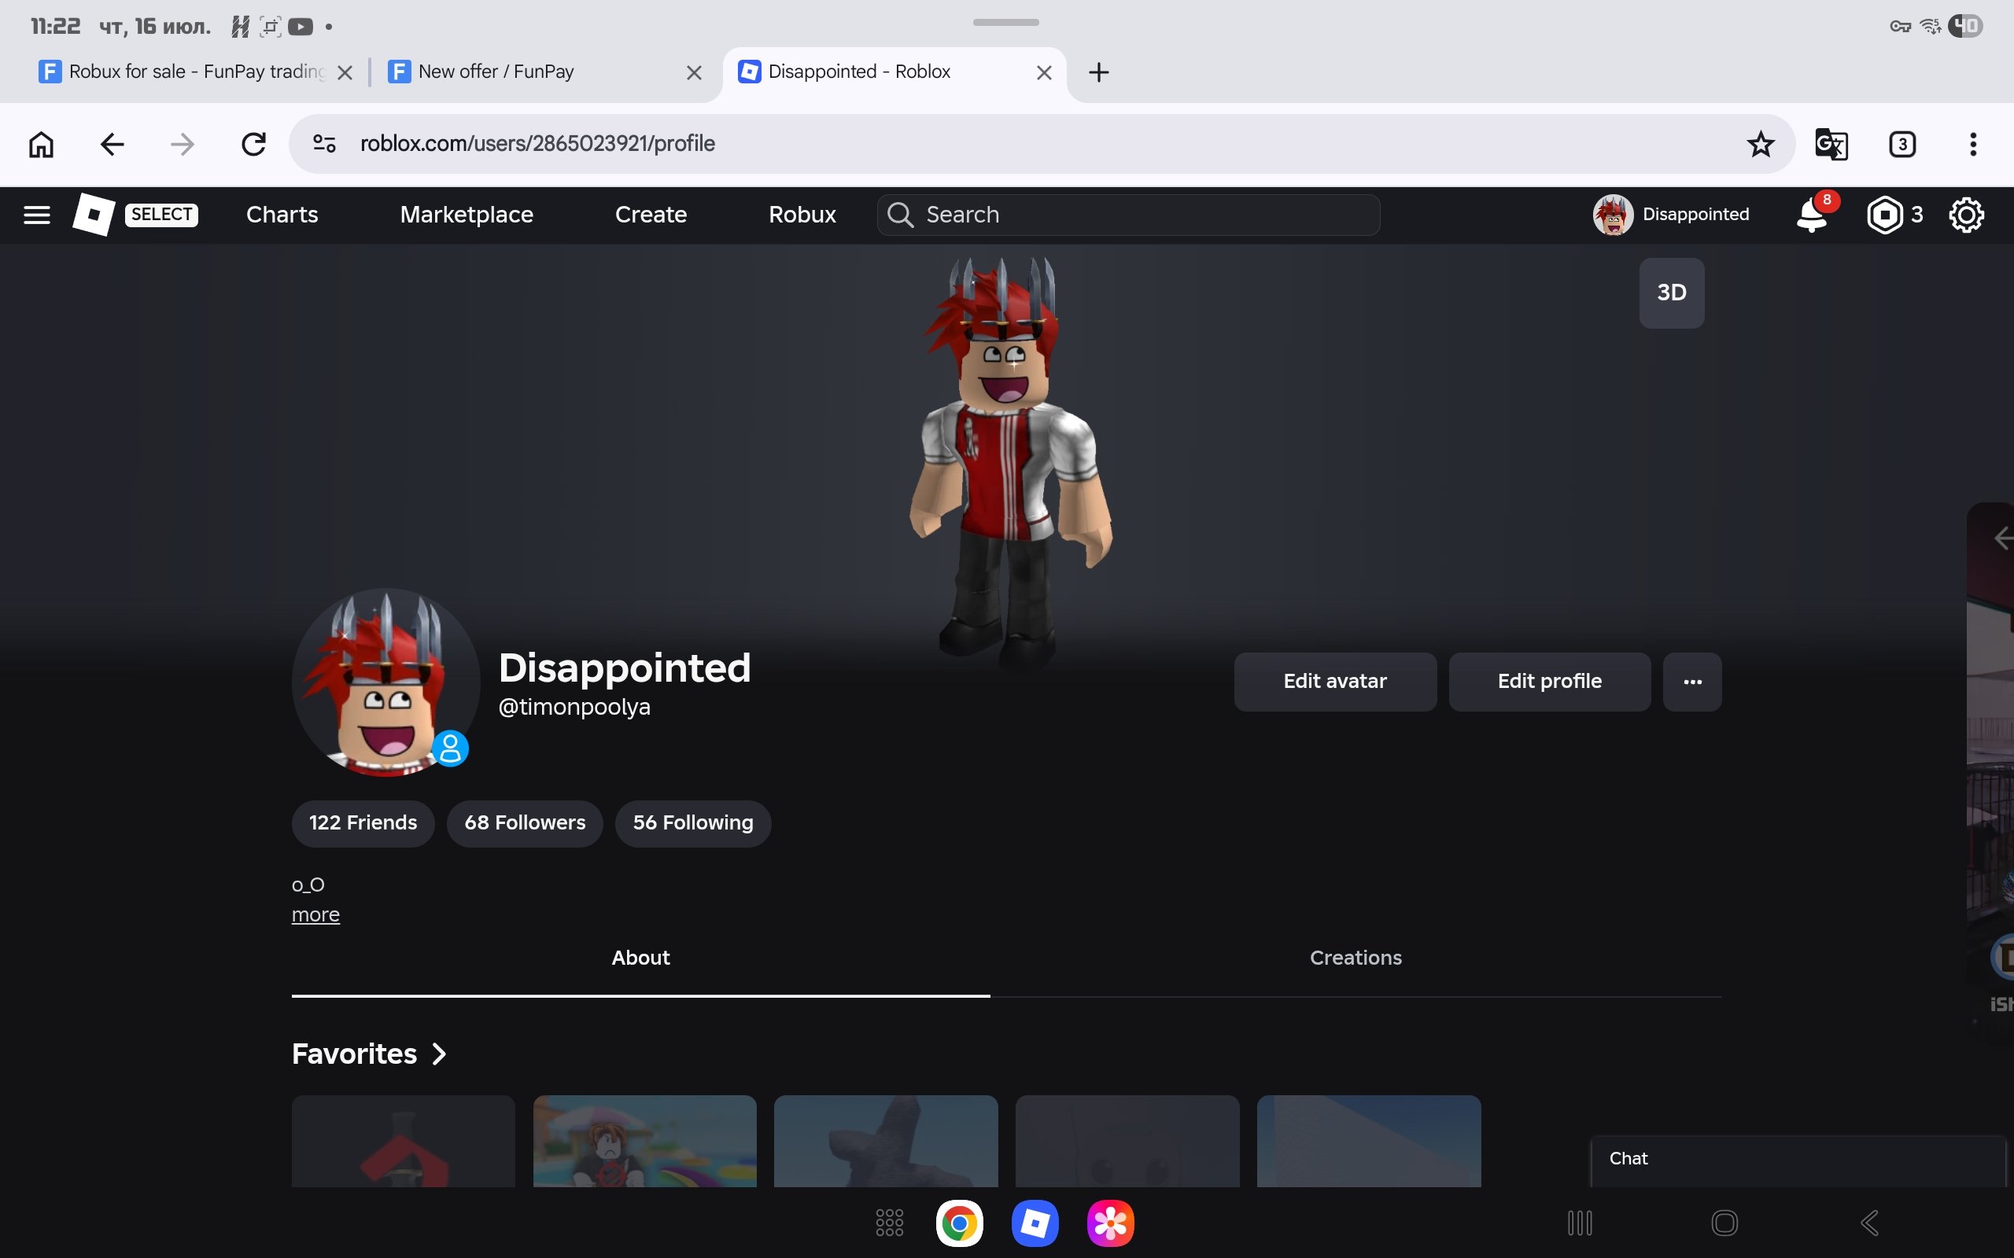
Task: Expand the Favorites section chevron
Action: coord(440,1054)
